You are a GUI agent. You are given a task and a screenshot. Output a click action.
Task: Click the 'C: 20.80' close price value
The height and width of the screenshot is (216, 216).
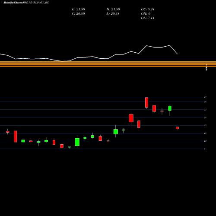tap(78, 14)
